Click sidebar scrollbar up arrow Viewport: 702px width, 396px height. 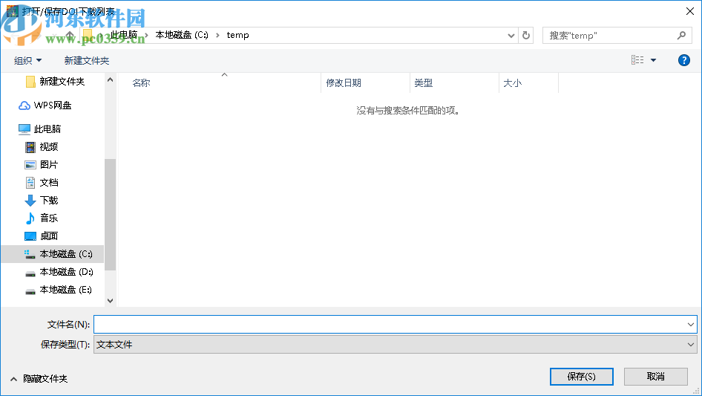pos(110,79)
